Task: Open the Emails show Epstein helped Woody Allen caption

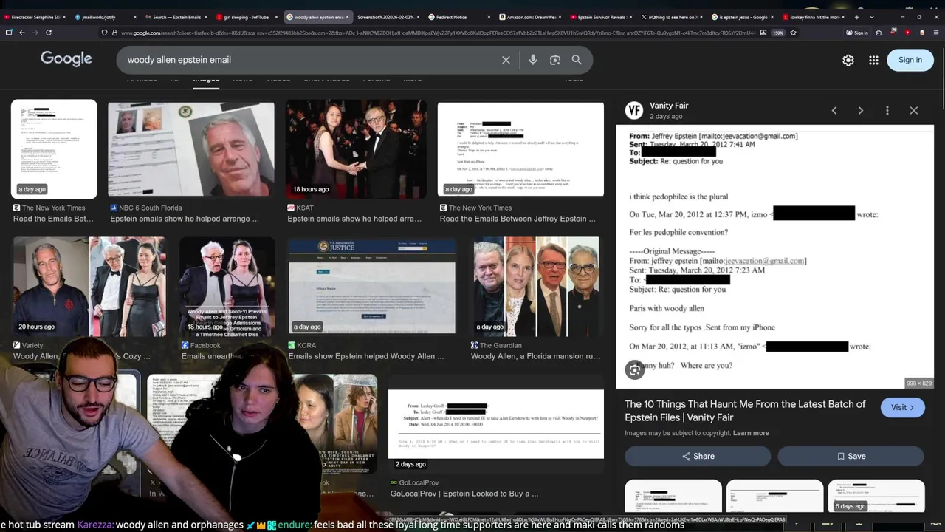Action: pyautogui.click(x=366, y=356)
